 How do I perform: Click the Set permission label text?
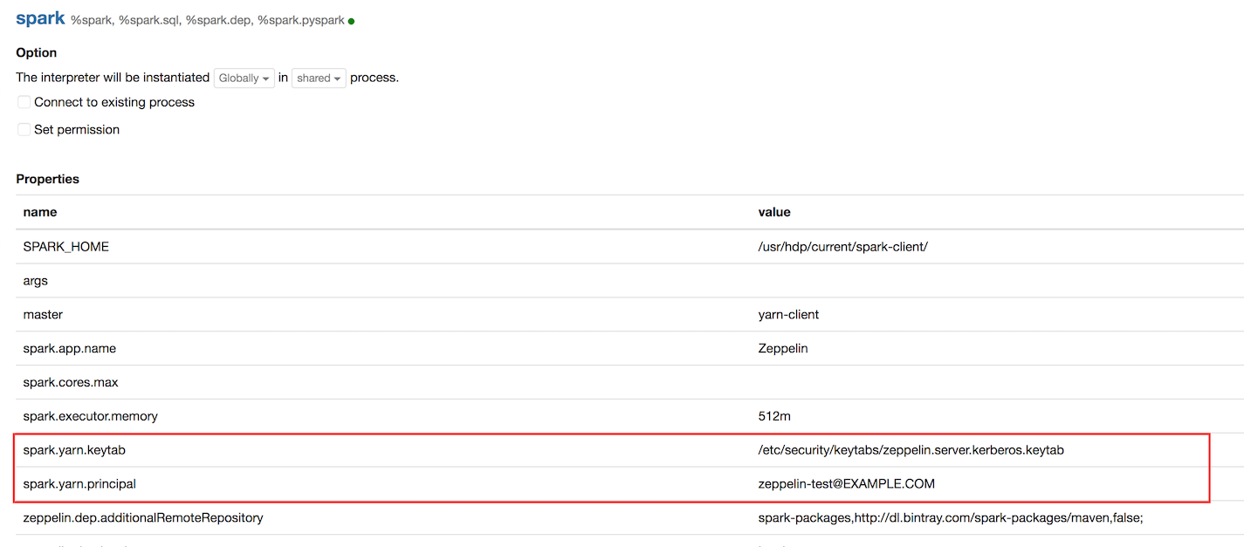tap(77, 129)
